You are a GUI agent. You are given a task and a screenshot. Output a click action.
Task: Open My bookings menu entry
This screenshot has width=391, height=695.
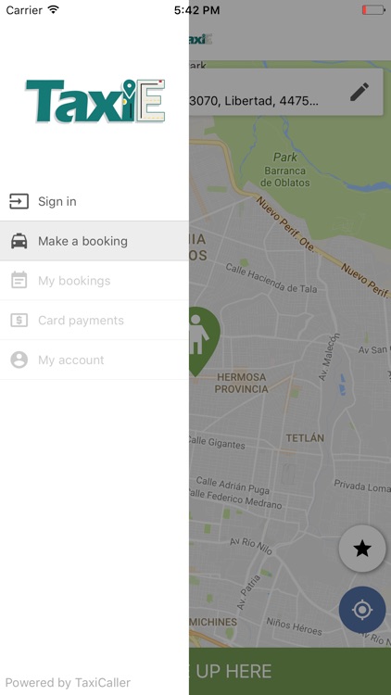tap(95, 281)
